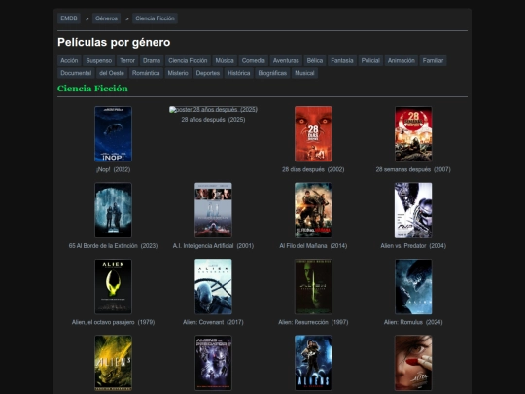
Task: Click the 65 Al Borde de la Extinción title
Action: [113, 246]
